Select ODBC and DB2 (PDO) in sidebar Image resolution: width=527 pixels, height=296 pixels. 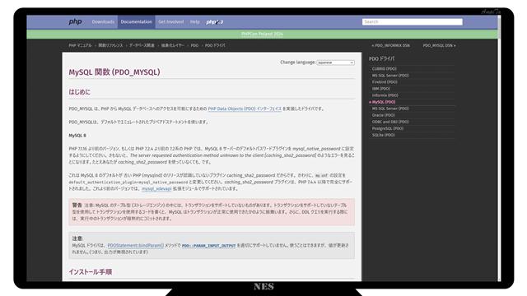[390, 122]
